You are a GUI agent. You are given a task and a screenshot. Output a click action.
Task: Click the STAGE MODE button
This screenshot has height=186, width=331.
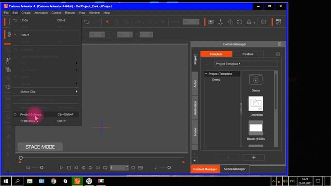click(x=40, y=147)
